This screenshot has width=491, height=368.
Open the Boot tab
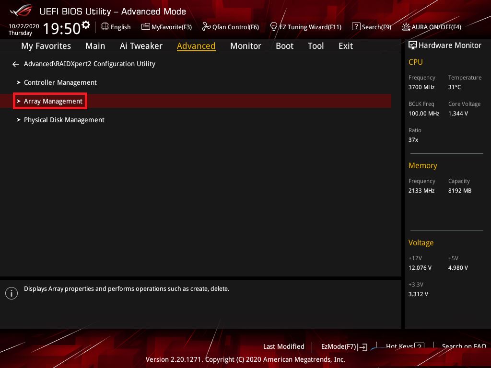284,46
